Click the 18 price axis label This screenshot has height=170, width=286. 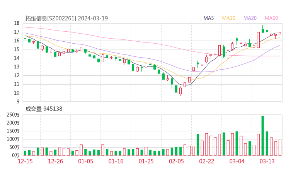pyautogui.click(x=17, y=23)
